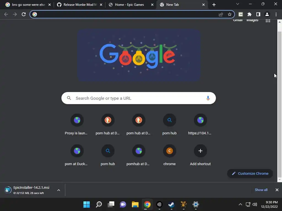Viewport: 282px width, 211px height.
Task: Open the profile avatar menu
Action: coord(267,14)
